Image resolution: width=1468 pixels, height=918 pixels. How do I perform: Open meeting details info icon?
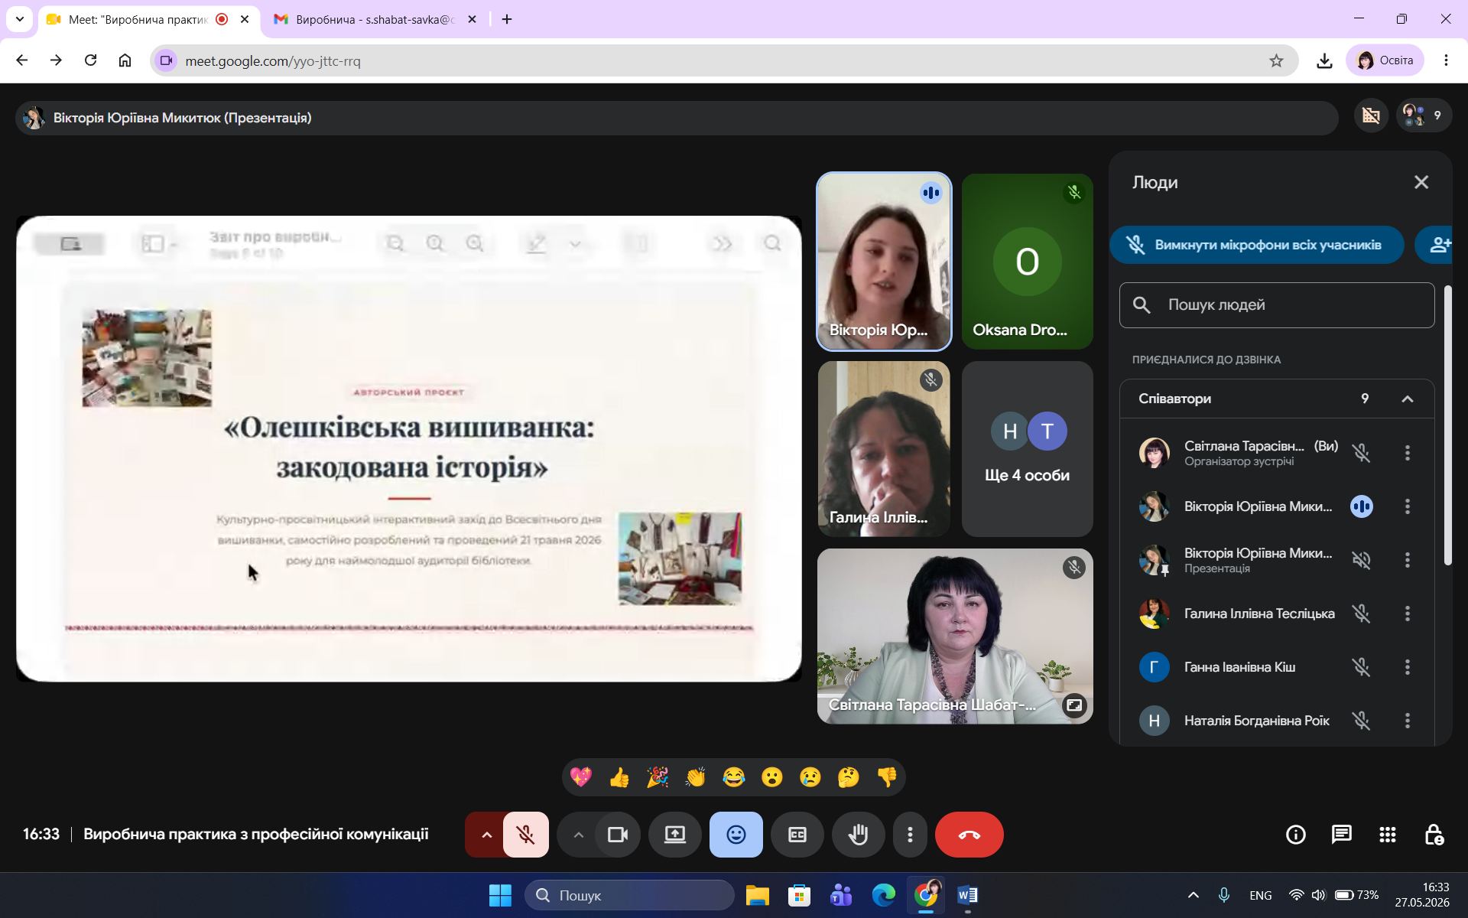[x=1296, y=835]
